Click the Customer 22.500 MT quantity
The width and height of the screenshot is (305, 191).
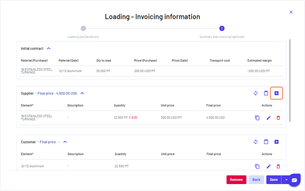point(122,166)
